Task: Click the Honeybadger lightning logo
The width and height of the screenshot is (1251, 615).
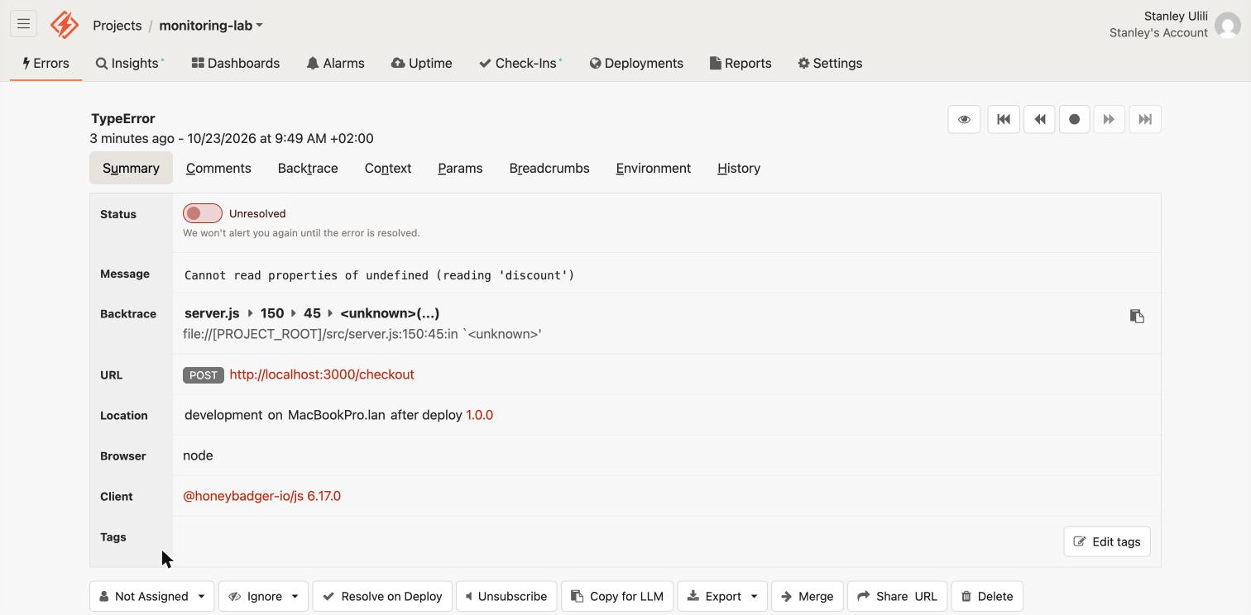Action: click(65, 25)
